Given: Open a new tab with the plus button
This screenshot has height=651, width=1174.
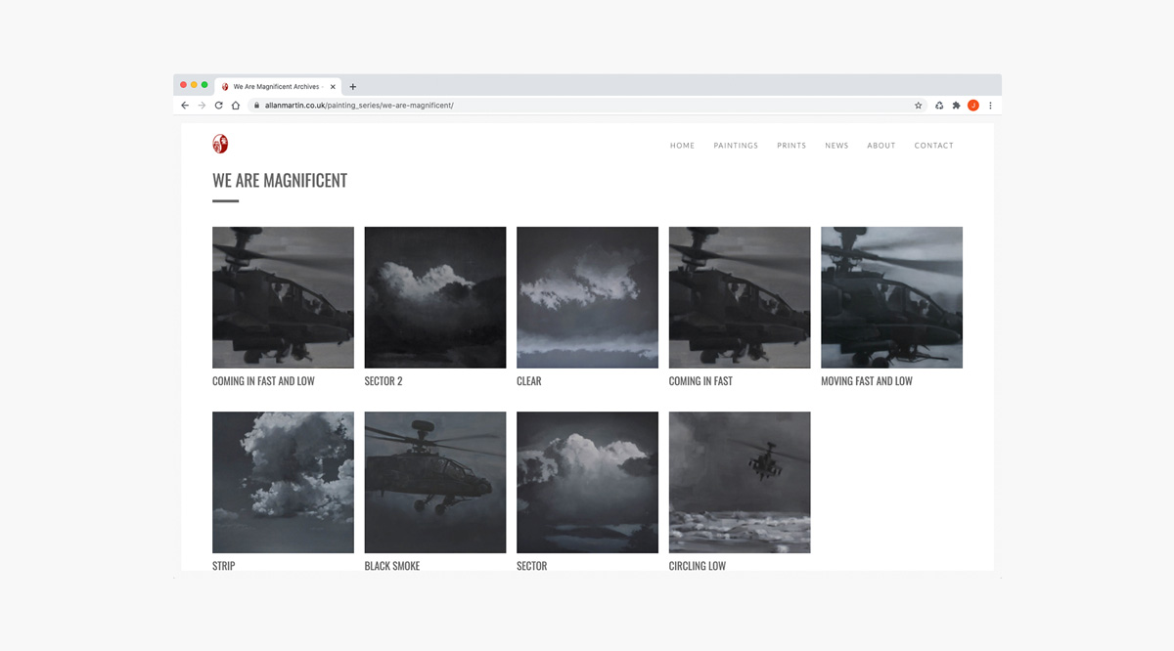Looking at the screenshot, I should (x=353, y=87).
